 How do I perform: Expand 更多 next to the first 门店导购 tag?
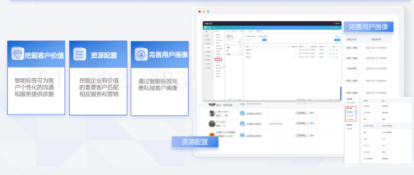click(x=312, y=113)
